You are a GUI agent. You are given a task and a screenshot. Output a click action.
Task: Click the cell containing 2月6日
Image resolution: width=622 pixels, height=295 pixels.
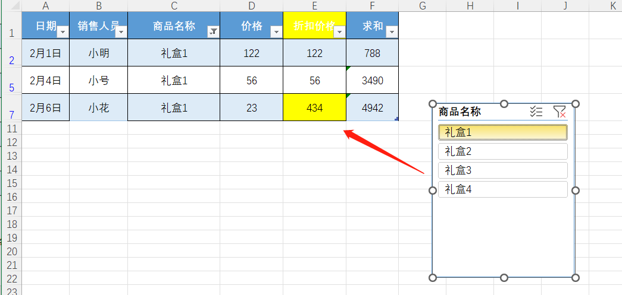point(46,107)
